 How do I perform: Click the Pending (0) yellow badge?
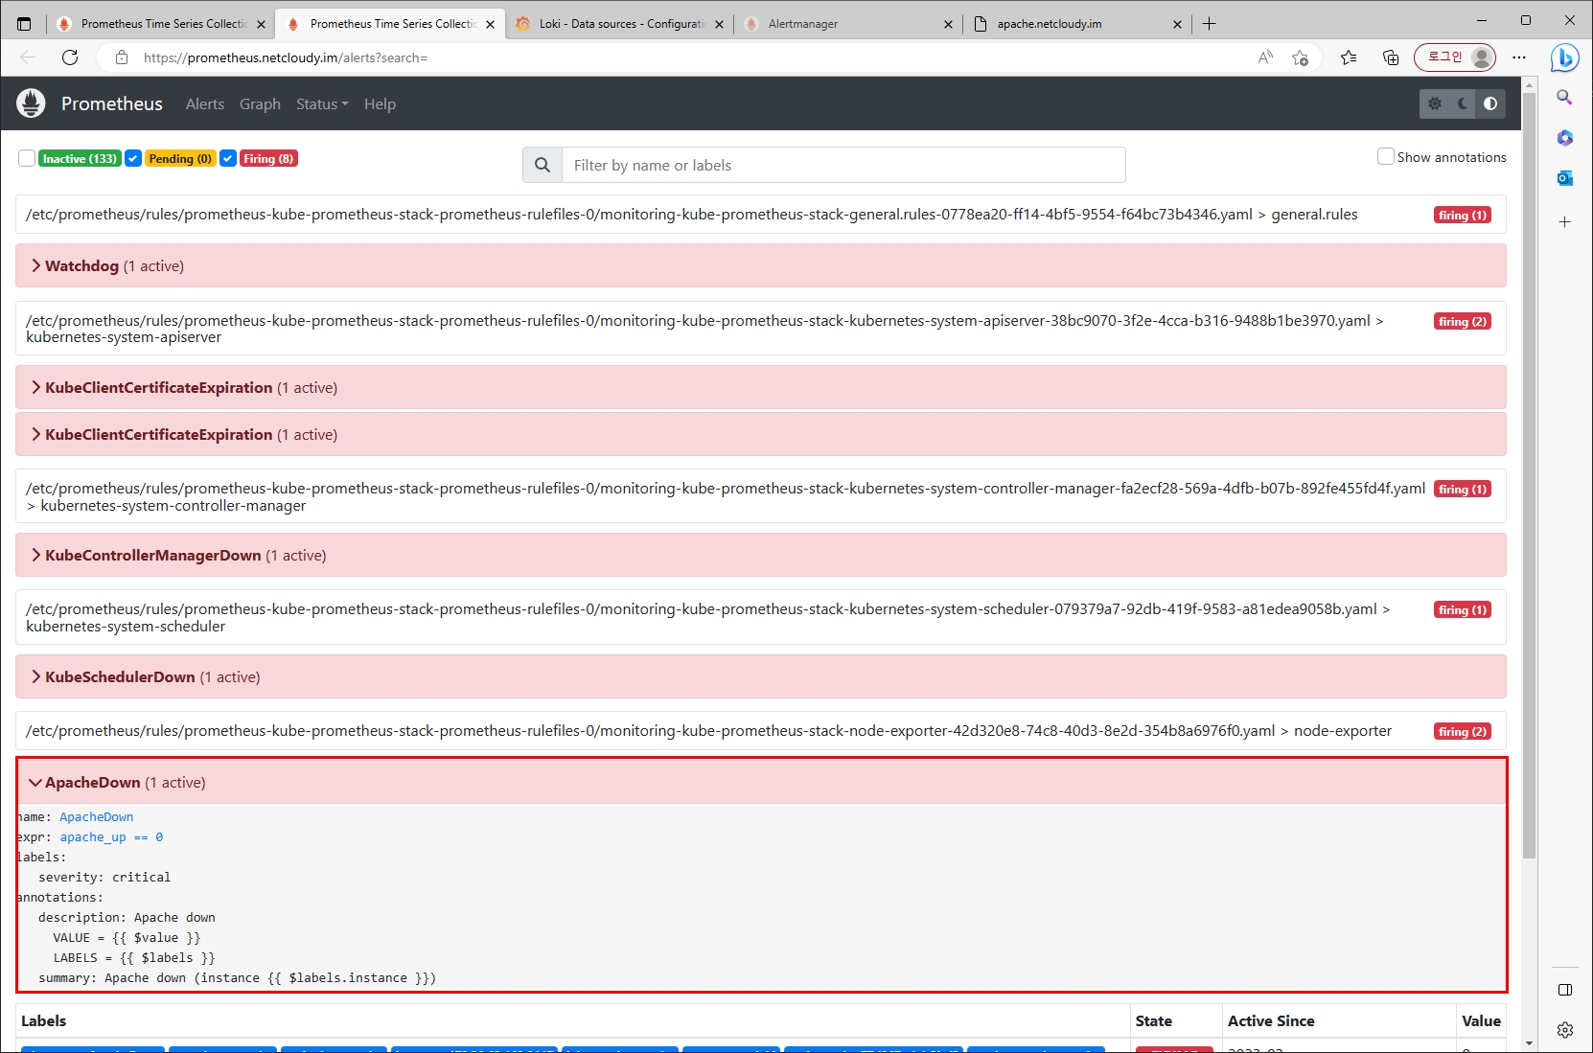tap(180, 158)
